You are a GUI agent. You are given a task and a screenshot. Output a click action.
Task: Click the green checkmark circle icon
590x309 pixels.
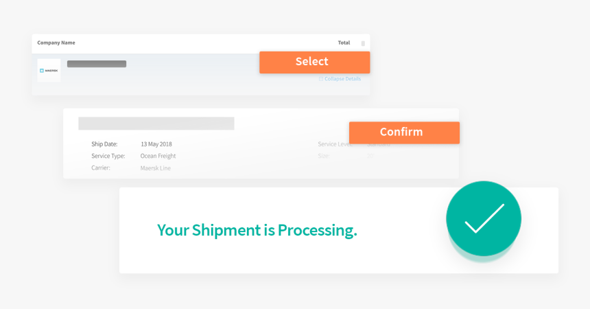tap(484, 218)
